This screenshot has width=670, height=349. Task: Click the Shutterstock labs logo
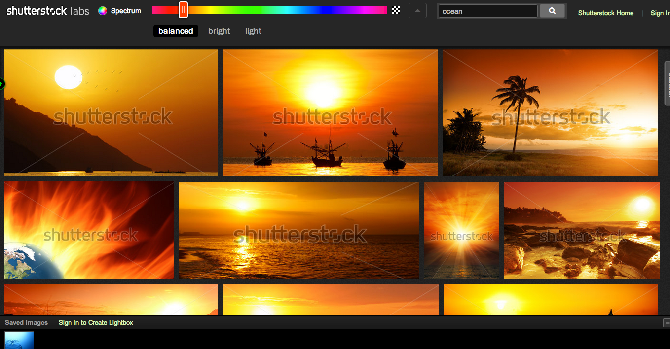click(48, 11)
